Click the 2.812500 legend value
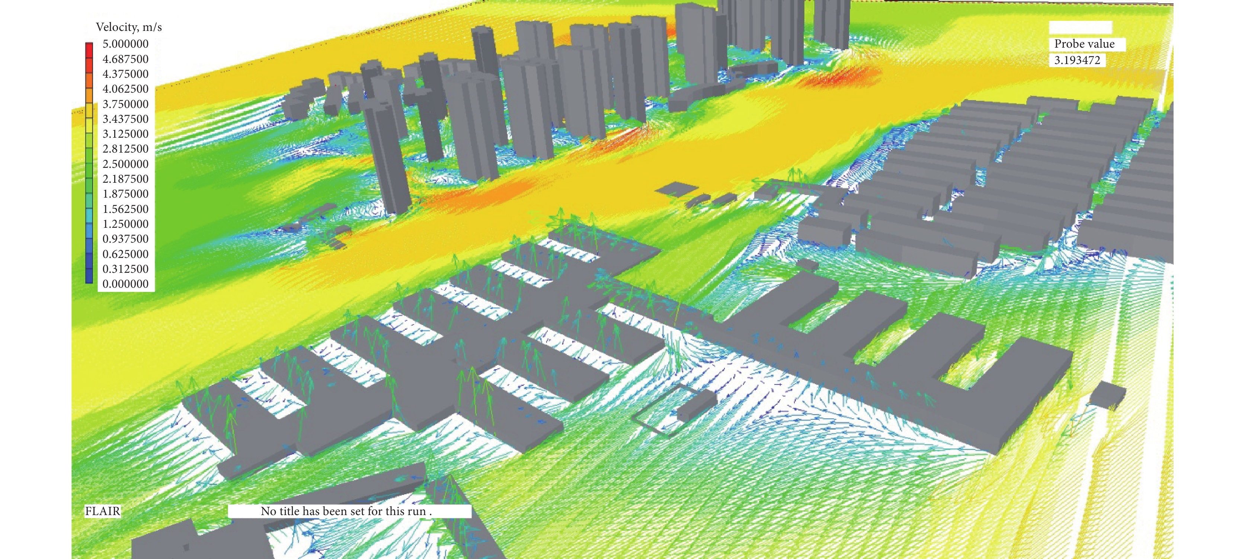 [x=125, y=149]
